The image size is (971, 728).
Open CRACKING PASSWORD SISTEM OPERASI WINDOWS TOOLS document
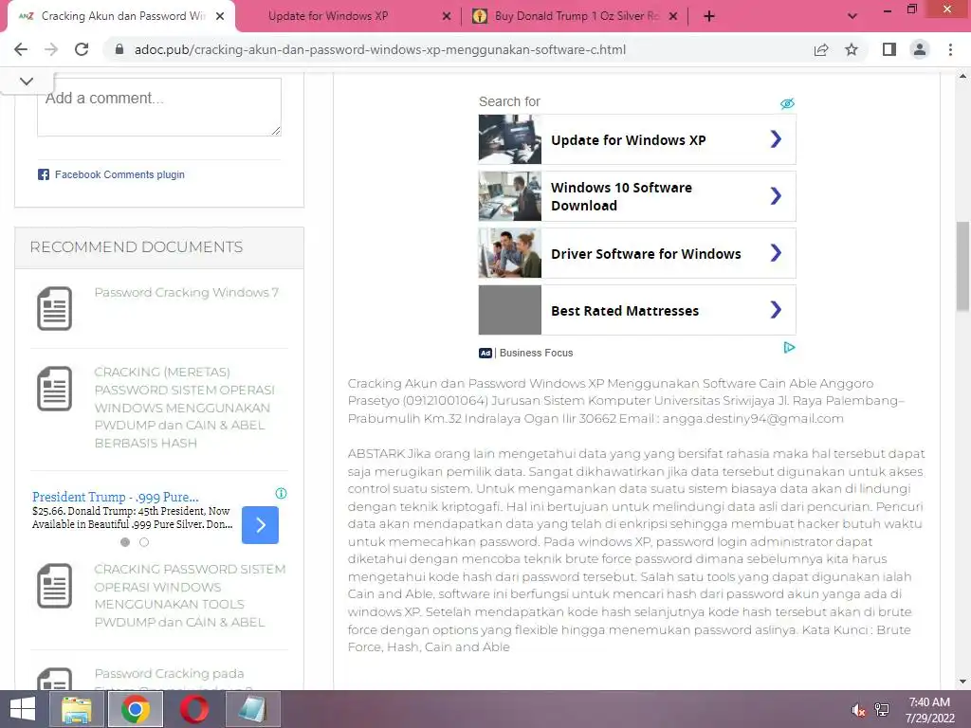coord(190,595)
